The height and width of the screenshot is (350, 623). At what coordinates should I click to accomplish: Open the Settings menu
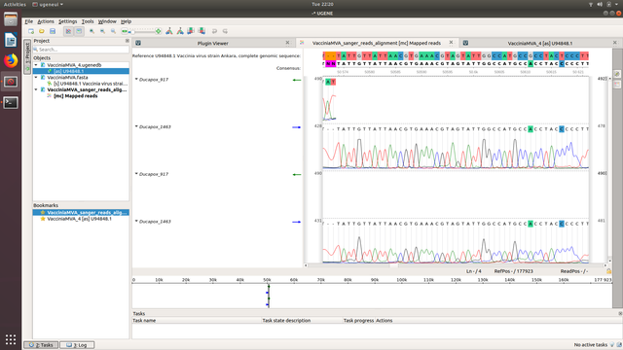point(68,21)
